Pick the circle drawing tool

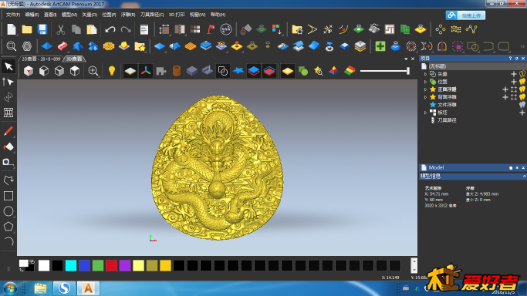(x=8, y=211)
